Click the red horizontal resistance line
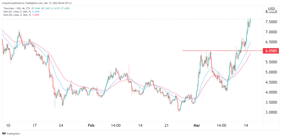This screenshot has height=137, width=282. 220,51
